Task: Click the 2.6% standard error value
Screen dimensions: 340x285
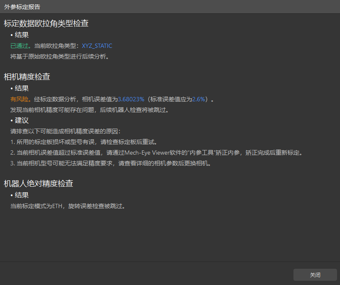Action: 199,99
